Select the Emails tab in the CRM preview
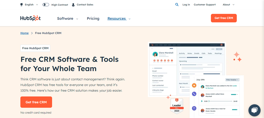The image size is (264, 118). [197, 53]
